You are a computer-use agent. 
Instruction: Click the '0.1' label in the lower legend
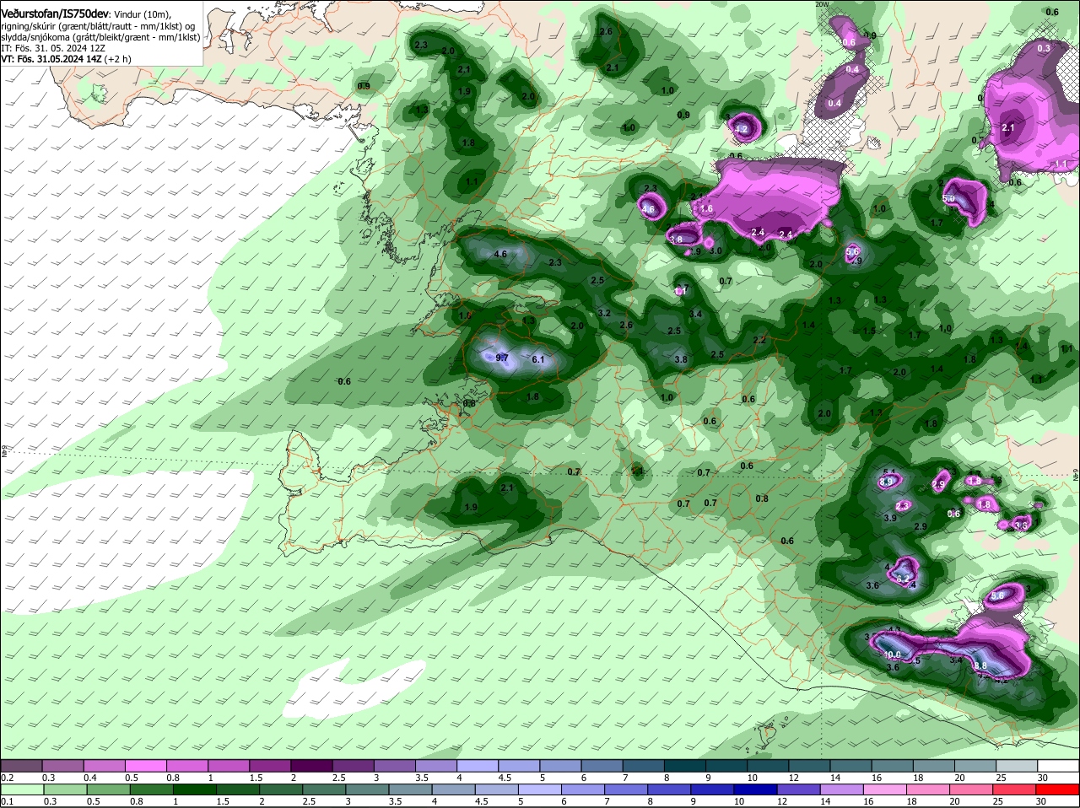(7, 800)
